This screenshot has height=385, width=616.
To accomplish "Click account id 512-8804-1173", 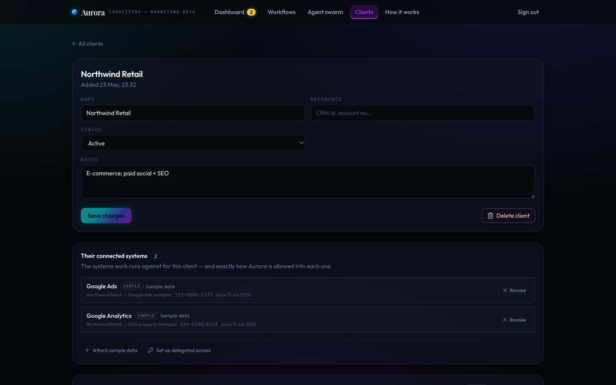I will [x=193, y=295].
